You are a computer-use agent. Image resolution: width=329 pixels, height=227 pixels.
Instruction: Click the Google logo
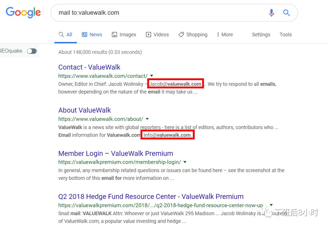pos(23,12)
